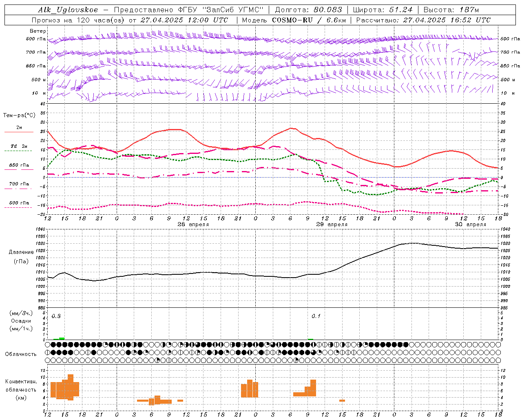This screenshot has height=418, width=522.
Task: Click the 'Высота: 187м' elevation text
Action: pyautogui.click(x=451, y=10)
